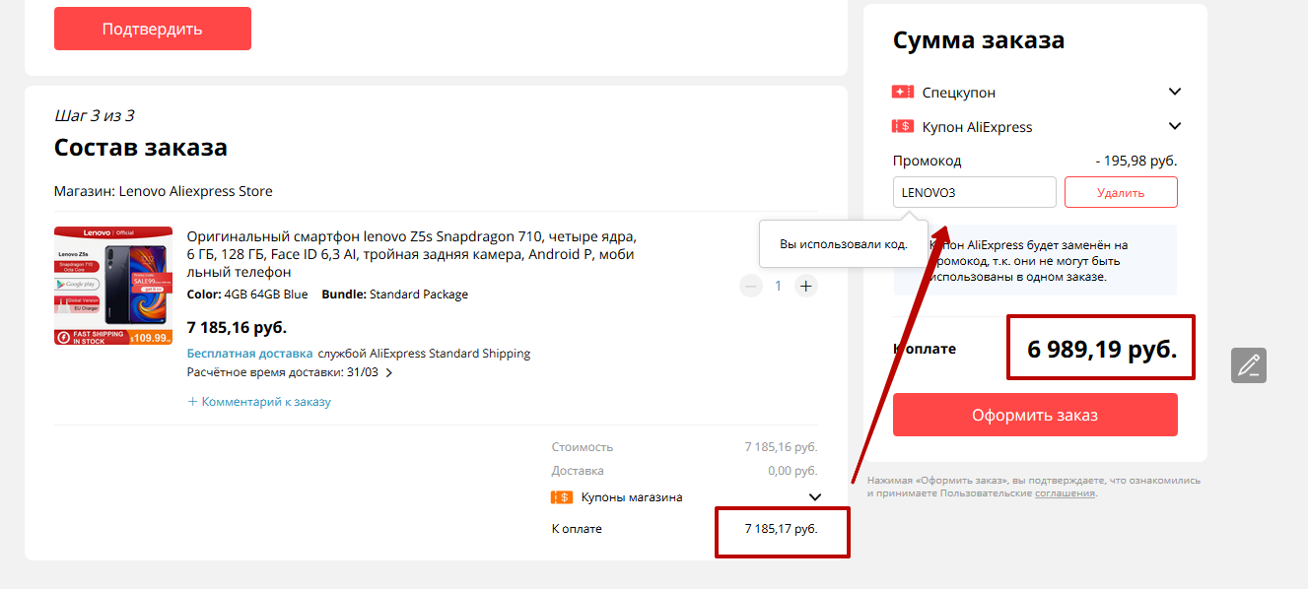The width and height of the screenshot is (1308, 589).
Task: Click the gray pencil edit icon
Action: [1248, 365]
